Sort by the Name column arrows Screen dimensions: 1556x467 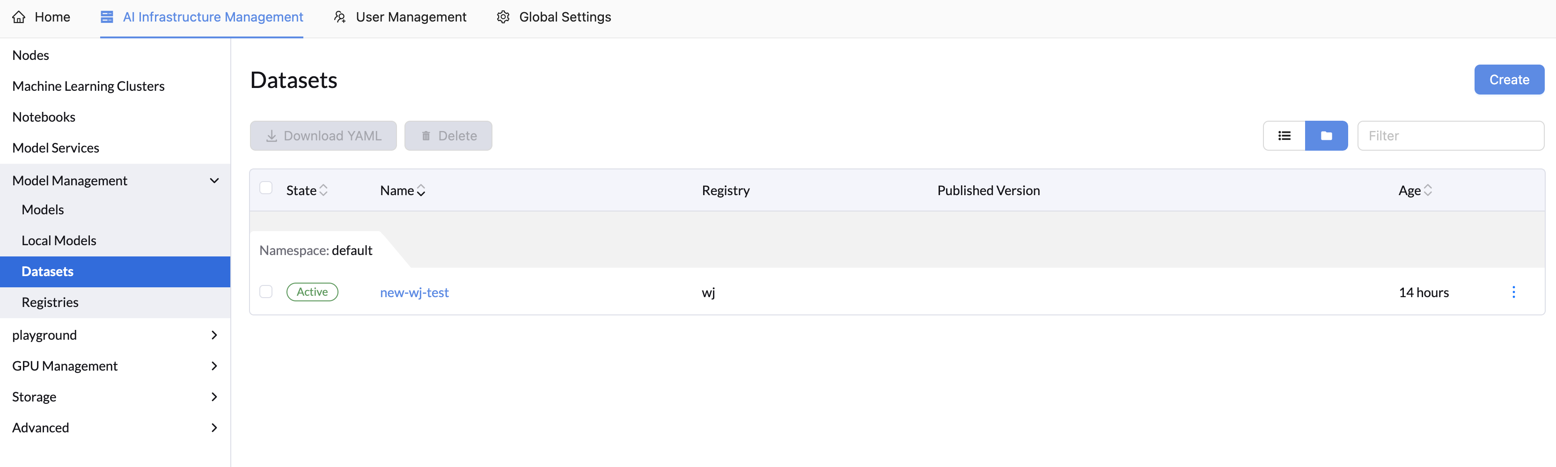click(421, 190)
